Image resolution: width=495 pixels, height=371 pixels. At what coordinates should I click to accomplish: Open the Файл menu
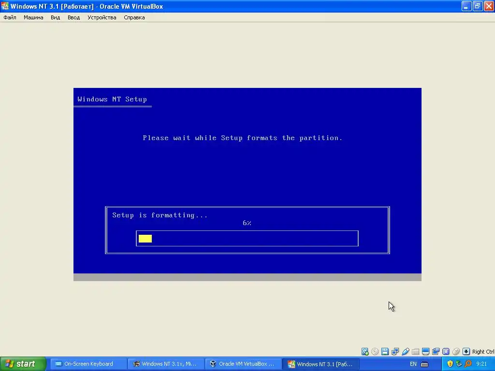[x=10, y=17]
